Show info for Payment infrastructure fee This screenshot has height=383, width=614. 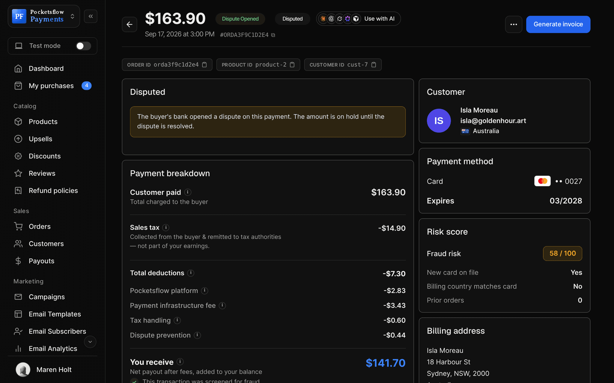(x=222, y=306)
